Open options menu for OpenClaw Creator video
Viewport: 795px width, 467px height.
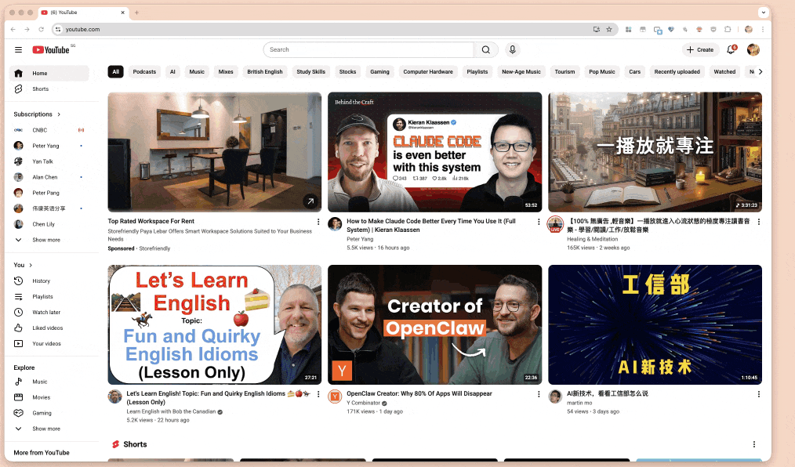(539, 394)
